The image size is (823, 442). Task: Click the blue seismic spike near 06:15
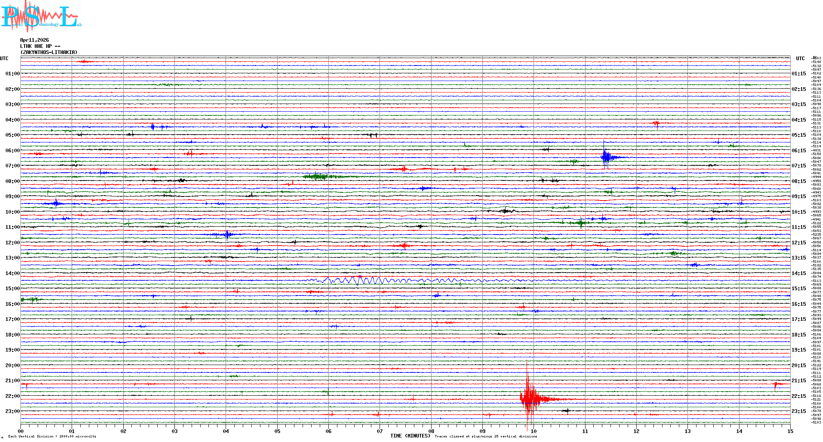(606, 157)
